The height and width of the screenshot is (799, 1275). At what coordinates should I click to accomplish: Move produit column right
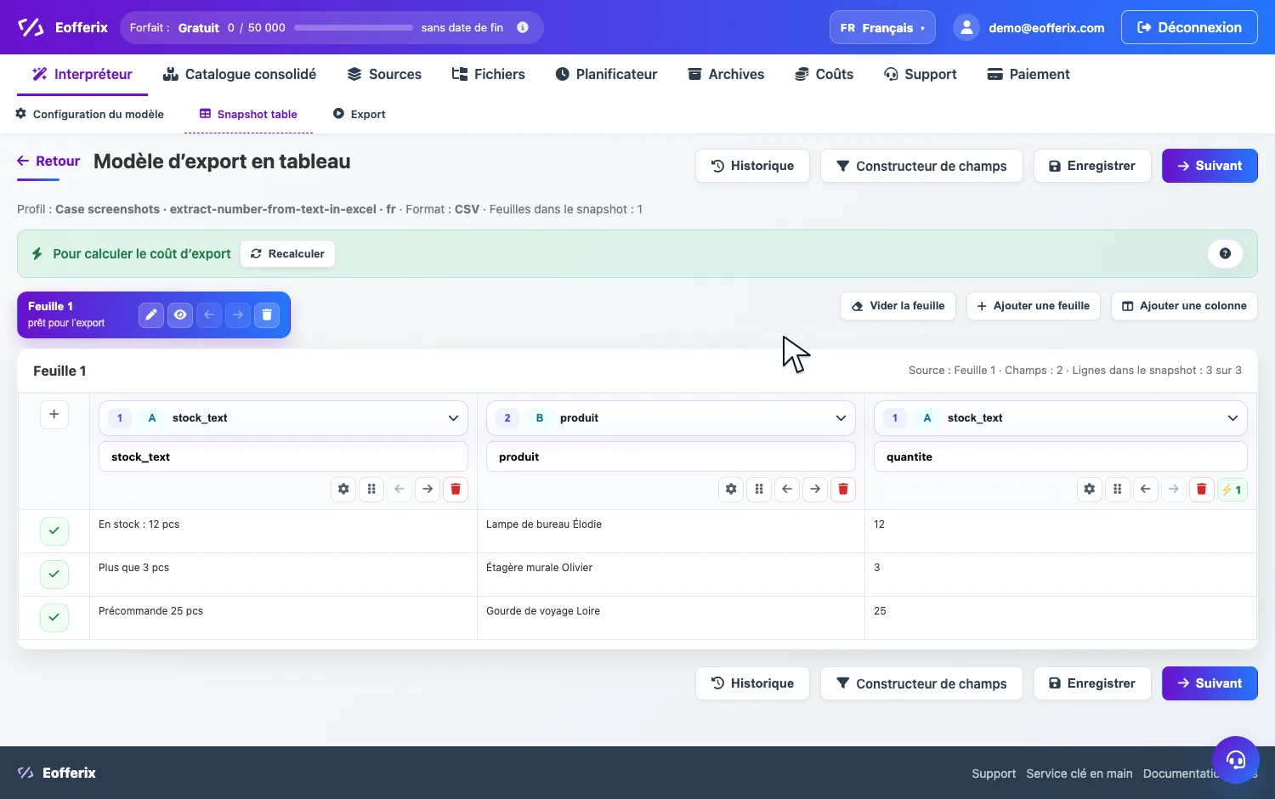coord(815,489)
